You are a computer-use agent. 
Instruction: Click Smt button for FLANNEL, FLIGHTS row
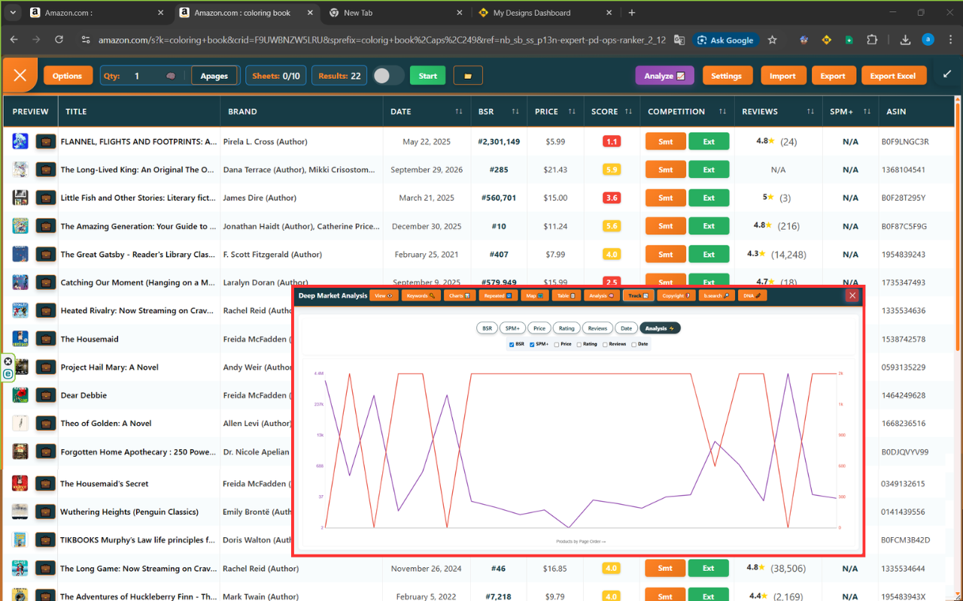point(666,141)
